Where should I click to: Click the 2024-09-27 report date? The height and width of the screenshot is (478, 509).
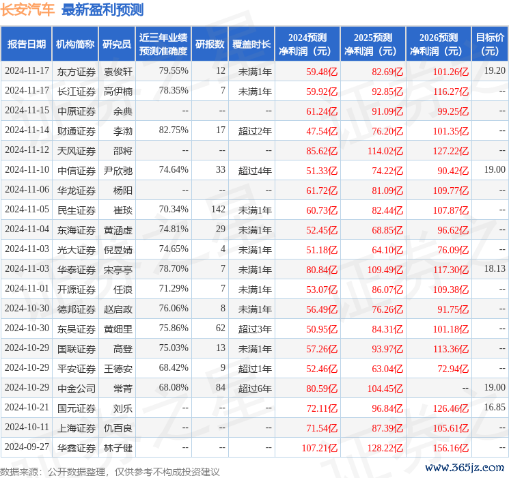[27, 447]
